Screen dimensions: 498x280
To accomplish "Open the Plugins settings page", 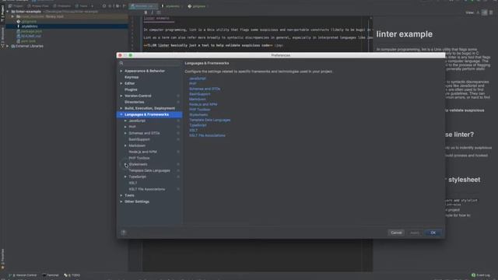I will 131,89.
